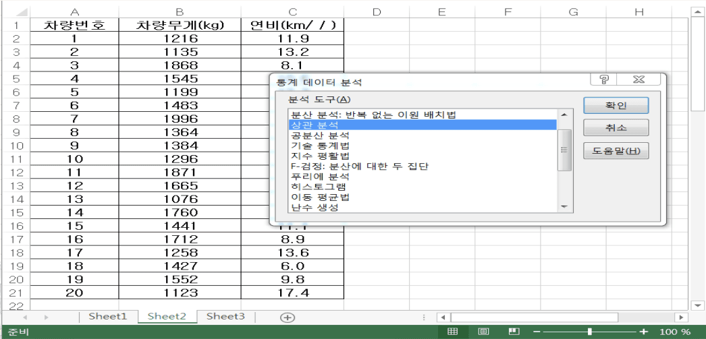Image resolution: width=706 pixels, height=339 pixels.
Task: Open the Sheet3 tab
Action: pos(226,316)
